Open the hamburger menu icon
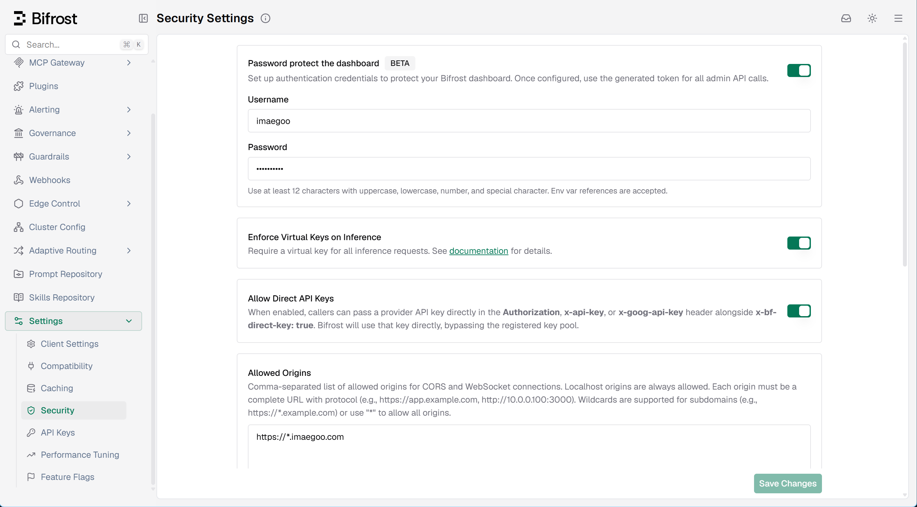Viewport: 917px width, 507px height. [x=898, y=18]
